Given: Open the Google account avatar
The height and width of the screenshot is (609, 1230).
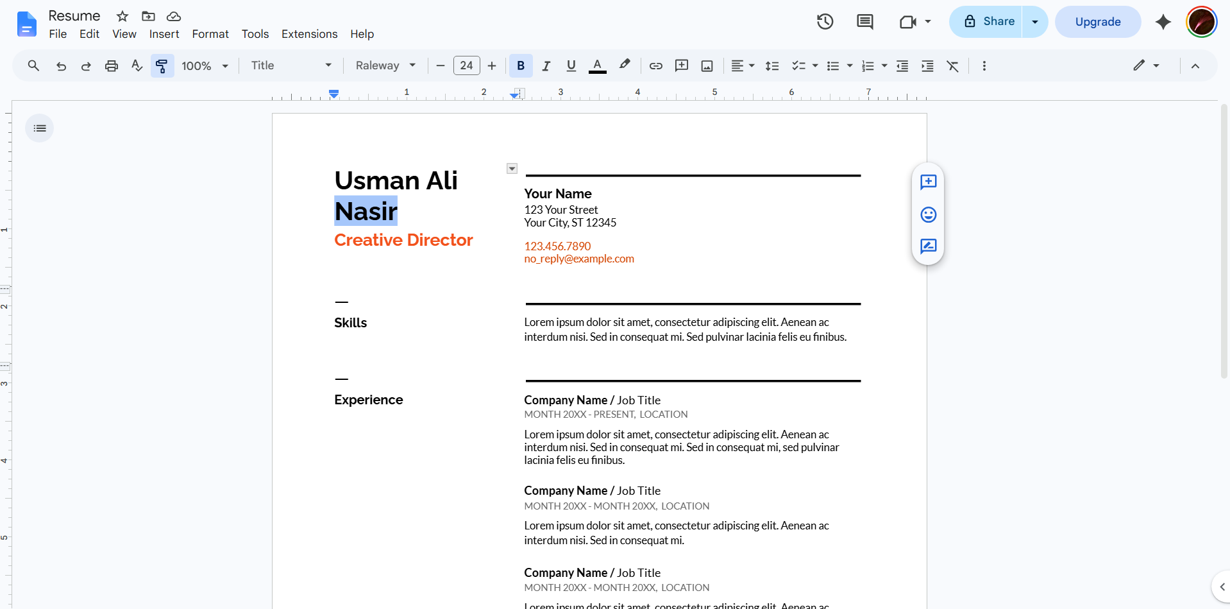Looking at the screenshot, I should [x=1202, y=22].
